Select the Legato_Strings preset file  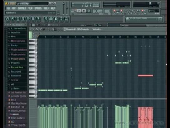coord(17,111)
